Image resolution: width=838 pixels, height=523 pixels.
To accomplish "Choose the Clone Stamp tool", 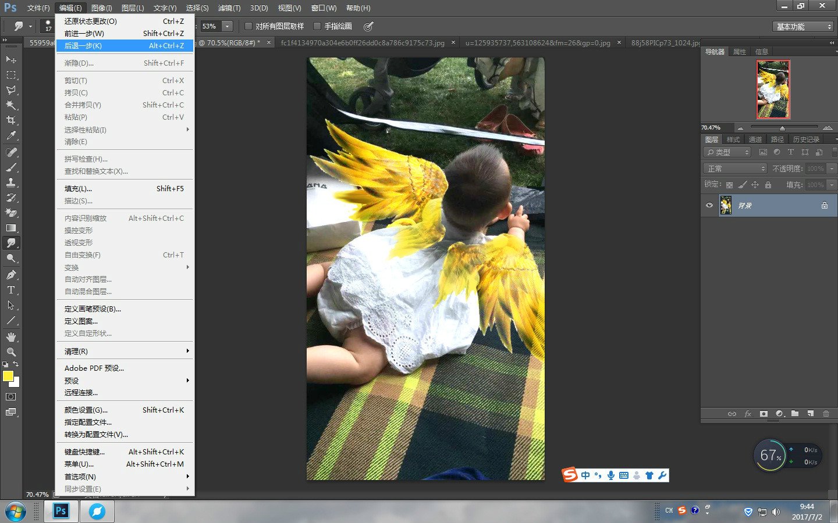I will tap(11, 182).
